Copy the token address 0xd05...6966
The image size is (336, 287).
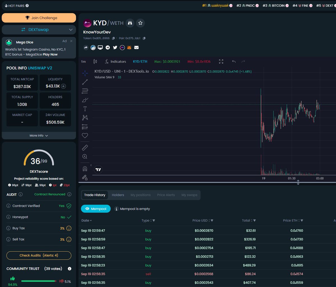pos(113,38)
